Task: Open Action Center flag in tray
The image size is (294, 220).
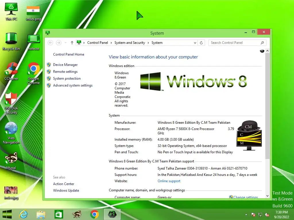Action: click(x=253, y=214)
